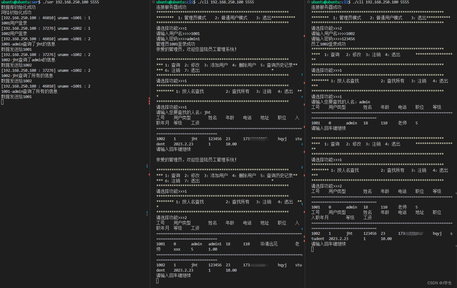Click the command decoration circle in right terminal

pyautogui.click(x=308, y=2)
